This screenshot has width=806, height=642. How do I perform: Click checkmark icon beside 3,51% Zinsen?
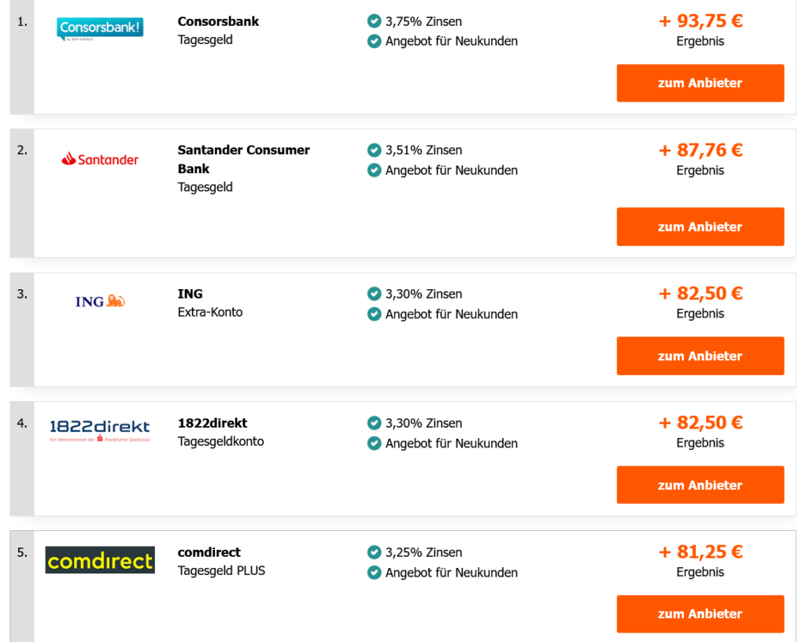pos(374,150)
